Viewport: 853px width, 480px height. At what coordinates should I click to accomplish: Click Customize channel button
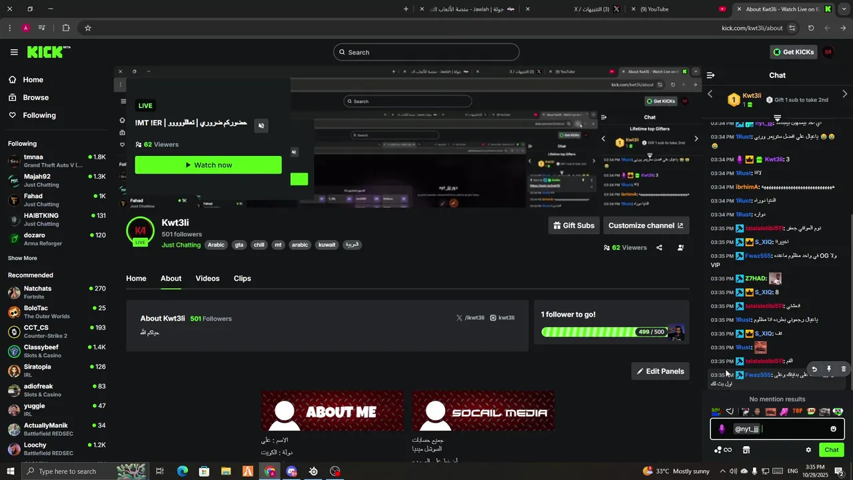(x=646, y=225)
